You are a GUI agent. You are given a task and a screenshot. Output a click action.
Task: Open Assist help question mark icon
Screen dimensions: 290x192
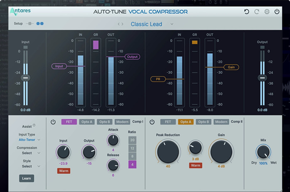(34, 125)
